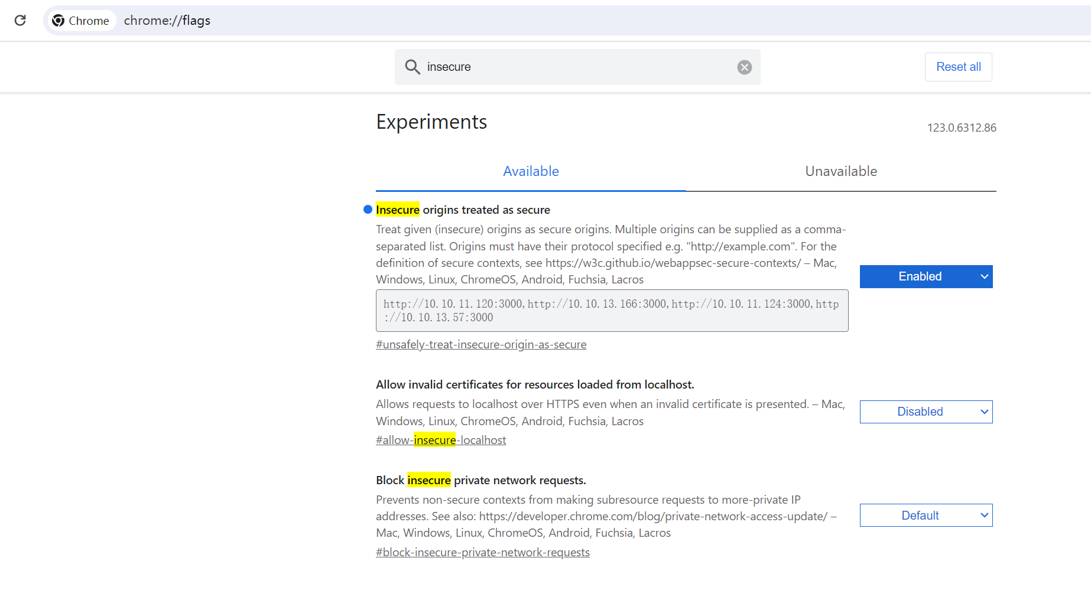Click the 'Insecure origins treated as secure' title
The image size is (1091, 597).
[x=463, y=210]
